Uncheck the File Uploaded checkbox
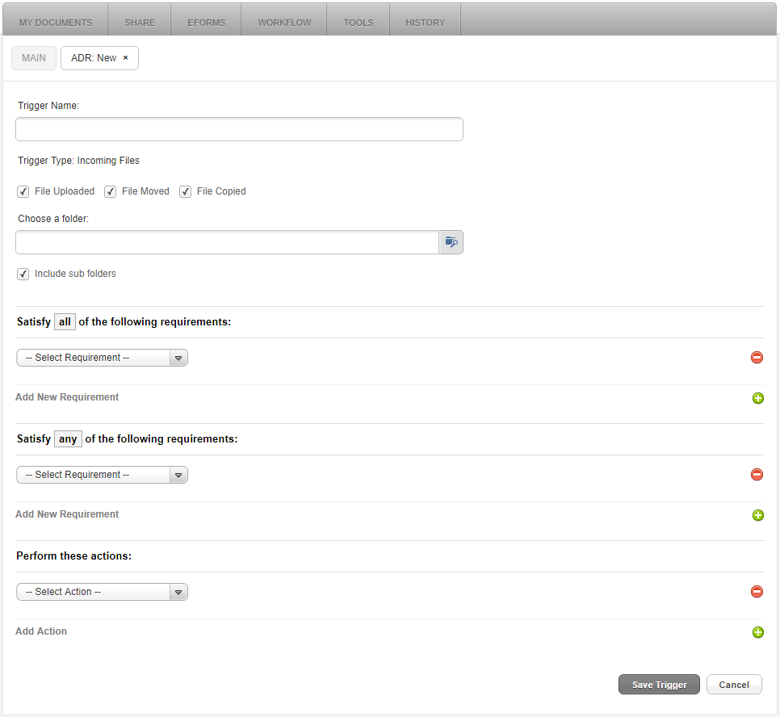 pyautogui.click(x=23, y=191)
